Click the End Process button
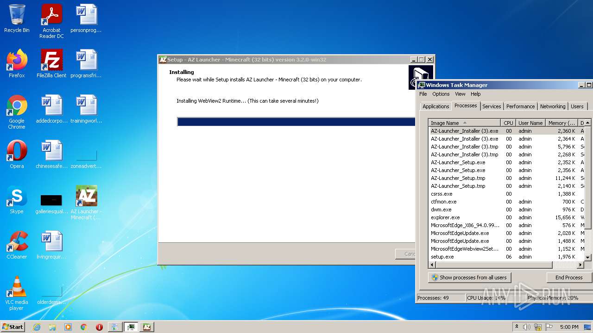Viewport: 593px width, 333px height. (569, 277)
